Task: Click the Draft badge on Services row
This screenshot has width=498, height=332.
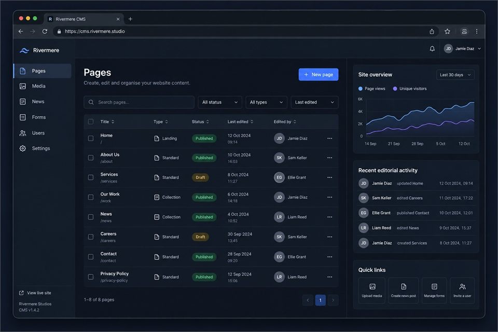Action: (x=200, y=177)
